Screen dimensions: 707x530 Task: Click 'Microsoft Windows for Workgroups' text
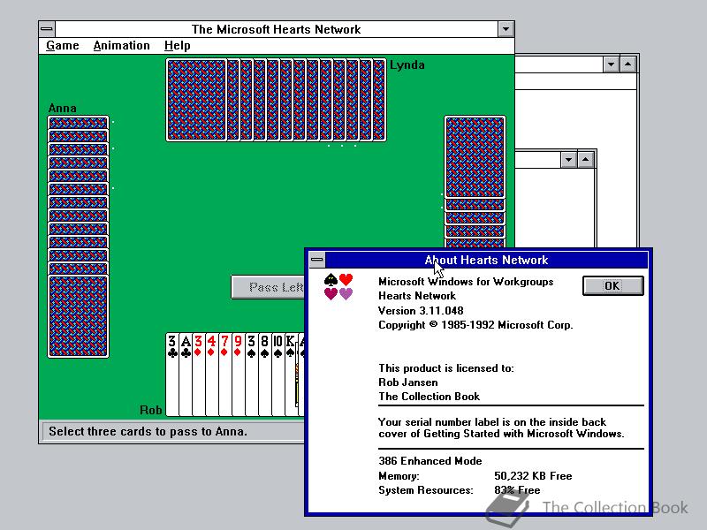point(466,282)
